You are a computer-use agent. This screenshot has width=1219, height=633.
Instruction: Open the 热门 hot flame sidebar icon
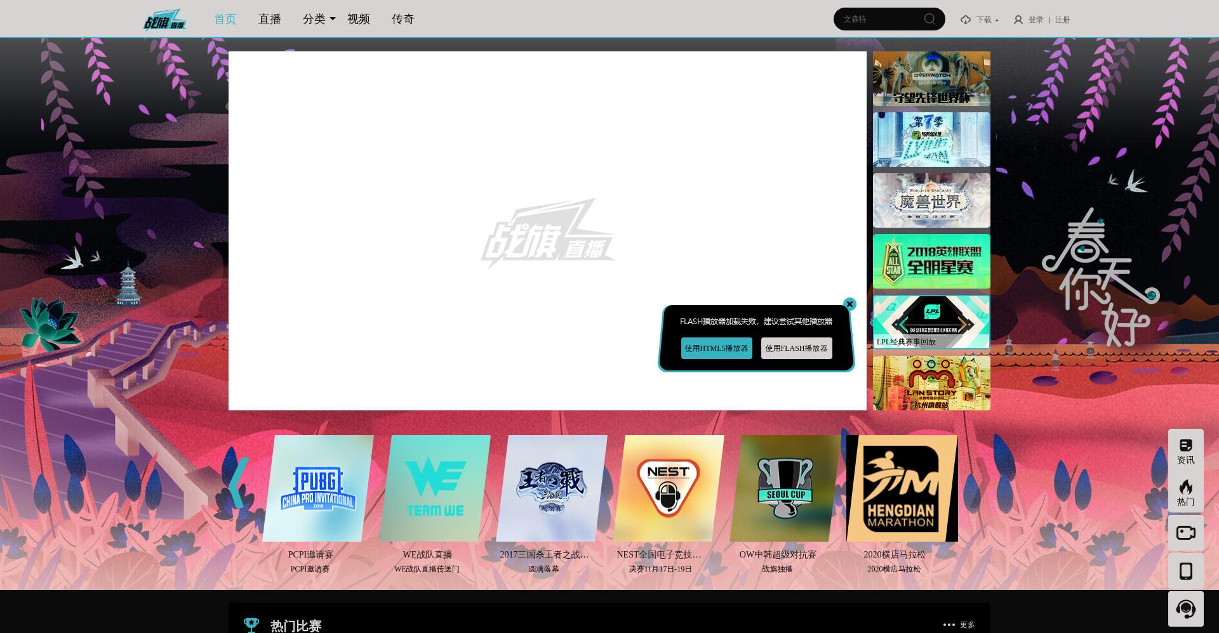[1186, 492]
